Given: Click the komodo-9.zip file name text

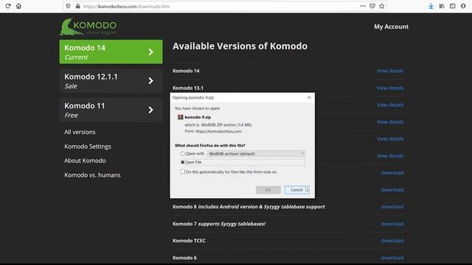Looking at the screenshot, I should 198,117.
